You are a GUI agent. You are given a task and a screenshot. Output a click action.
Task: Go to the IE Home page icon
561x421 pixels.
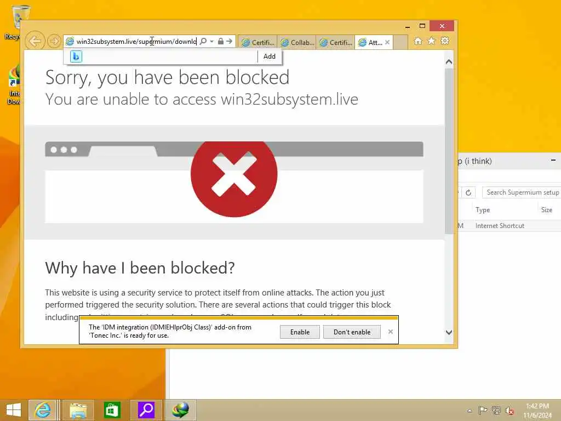(x=418, y=41)
